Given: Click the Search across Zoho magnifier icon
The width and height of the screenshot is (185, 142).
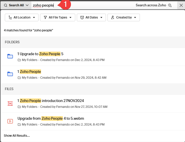Looking at the screenshot, I should 170,5.
